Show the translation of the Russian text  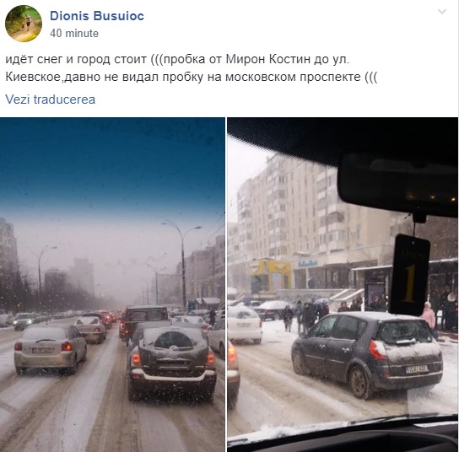(51, 100)
